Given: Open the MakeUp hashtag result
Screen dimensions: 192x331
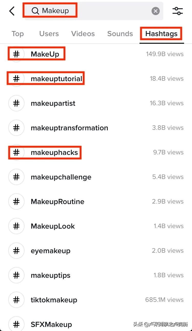Looking at the screenshot, I should click(x=45, y=54).
